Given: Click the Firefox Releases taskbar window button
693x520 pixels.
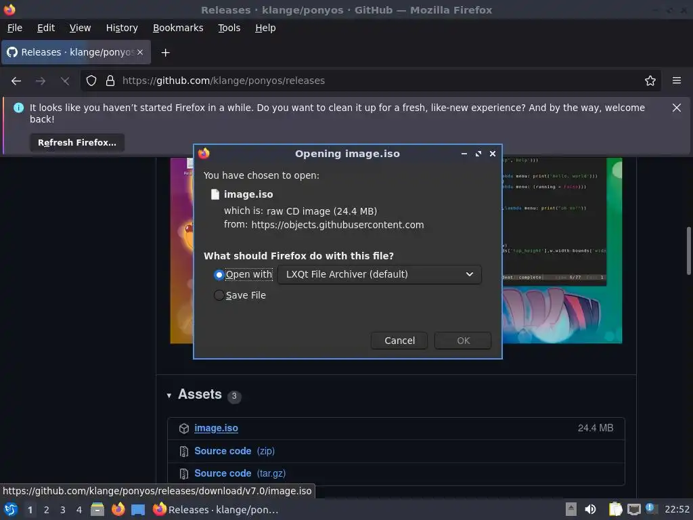Looking at the screenshot, I should pos(216,510).
